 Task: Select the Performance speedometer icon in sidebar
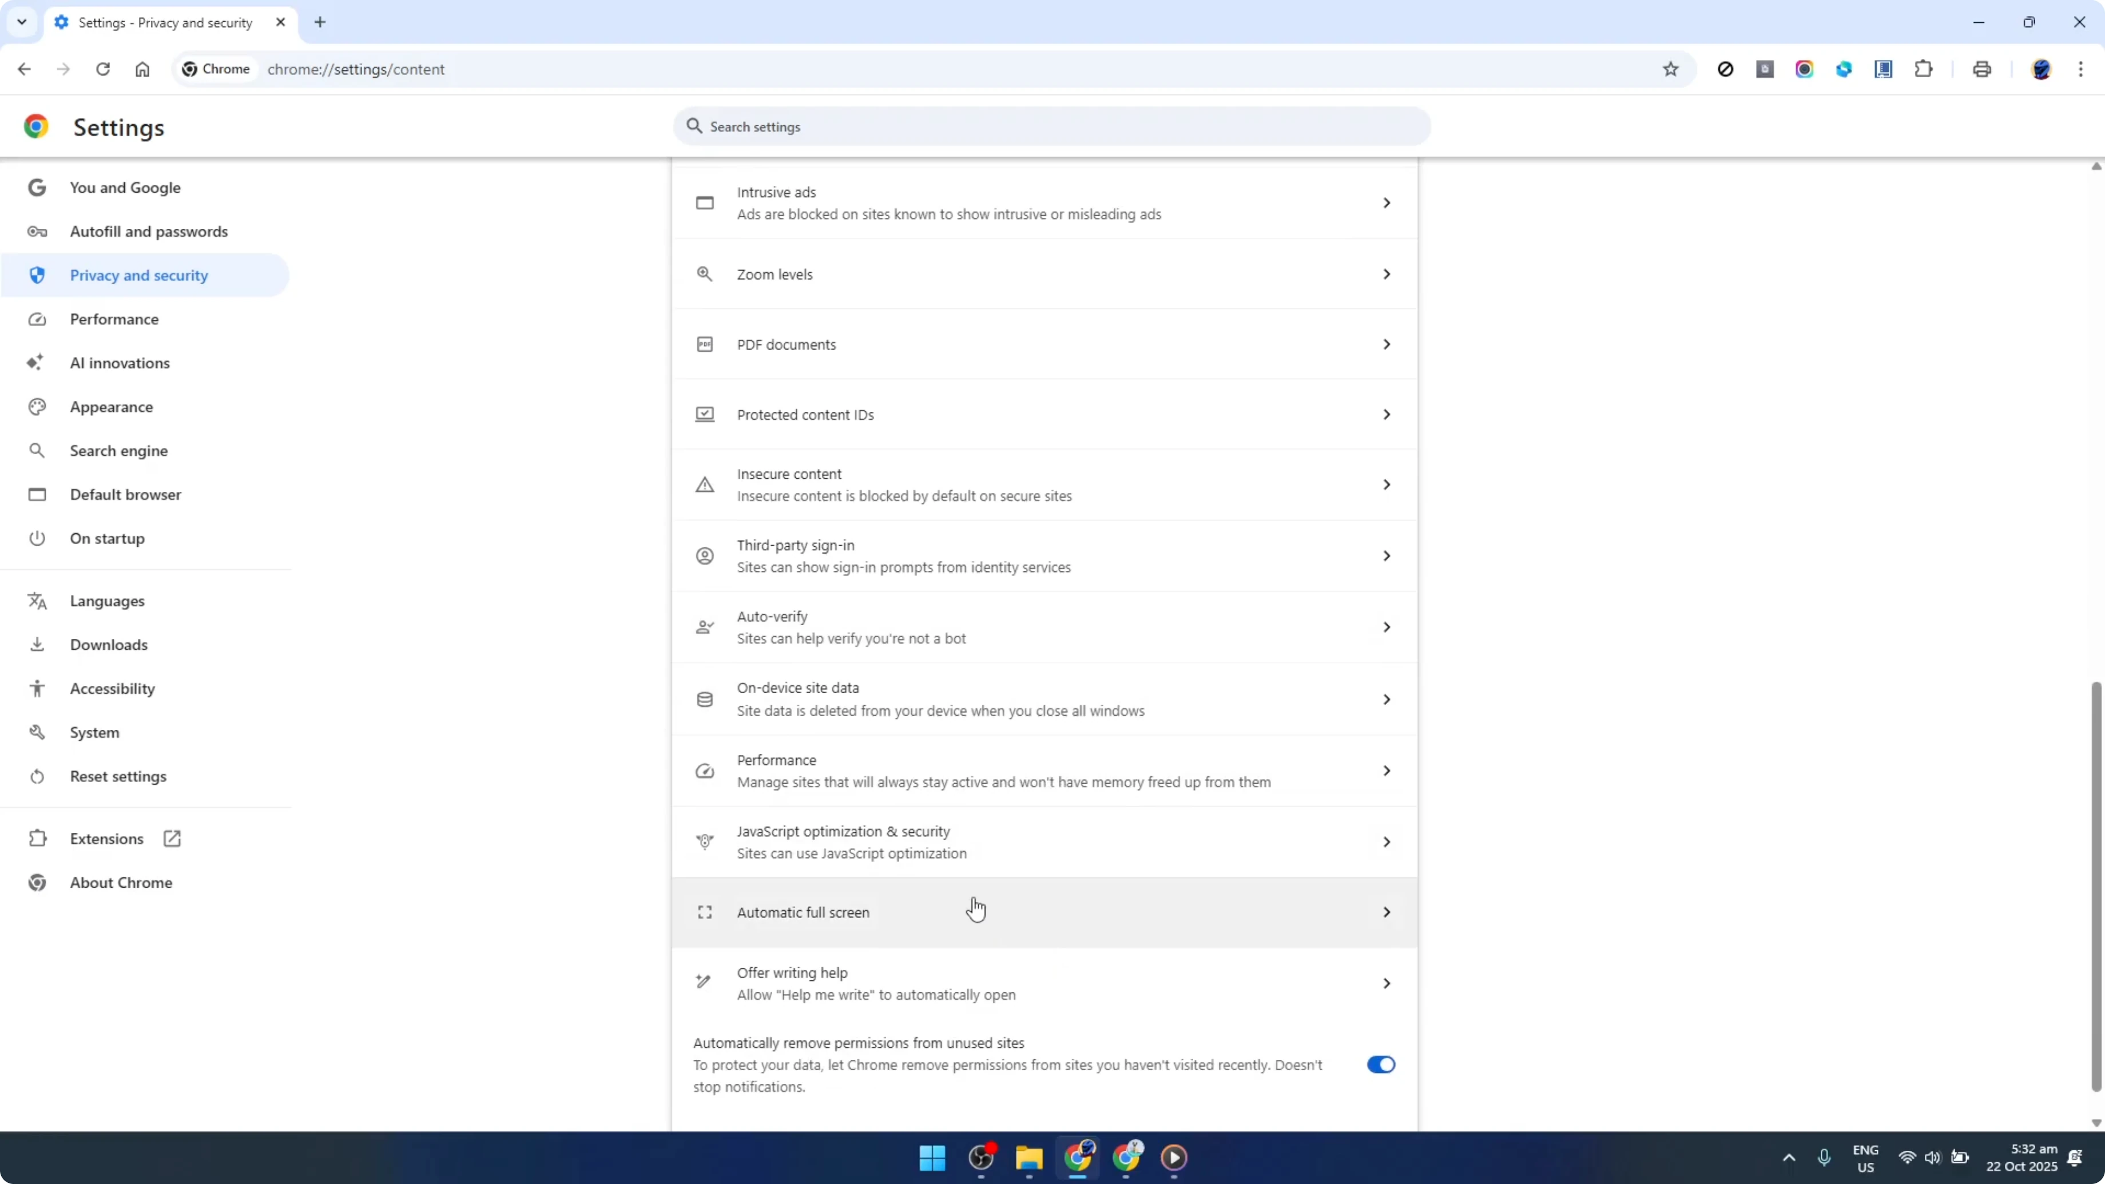tap(37, 320)
